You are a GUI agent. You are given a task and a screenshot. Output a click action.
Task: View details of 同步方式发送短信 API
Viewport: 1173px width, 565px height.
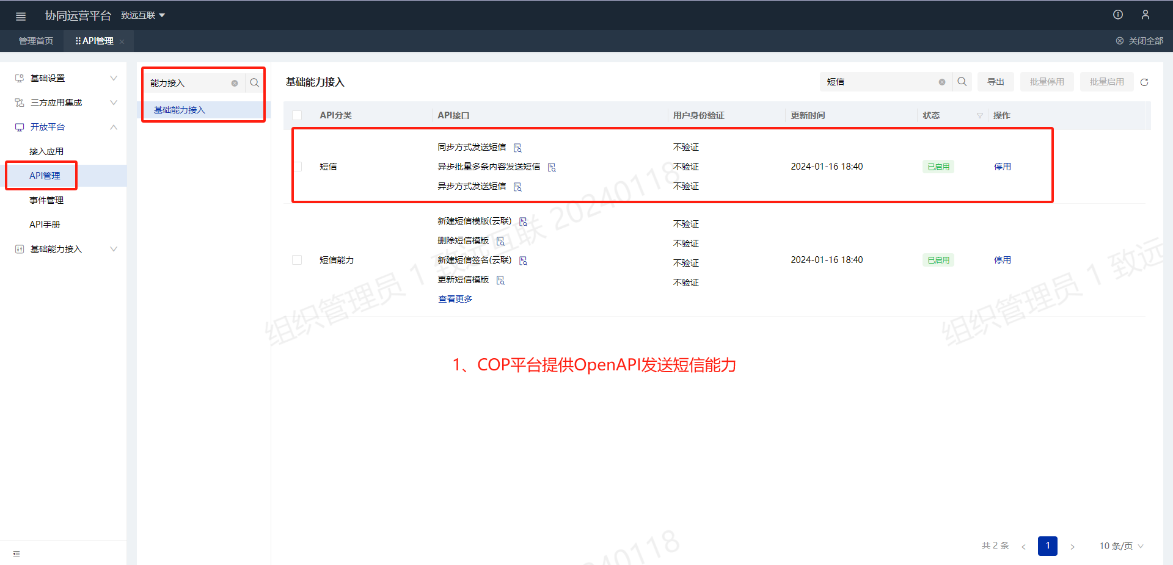coord(517,148)
